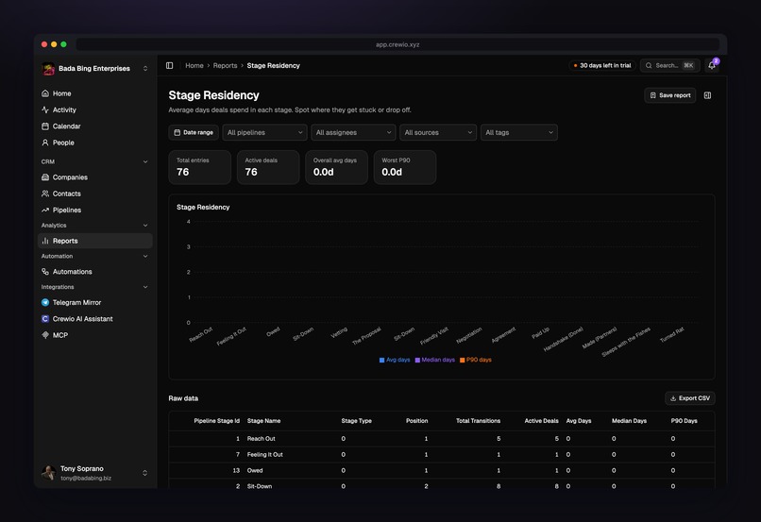The image size is (761, 522).
Task: Click the browser address bar
Action: [397, 44]
